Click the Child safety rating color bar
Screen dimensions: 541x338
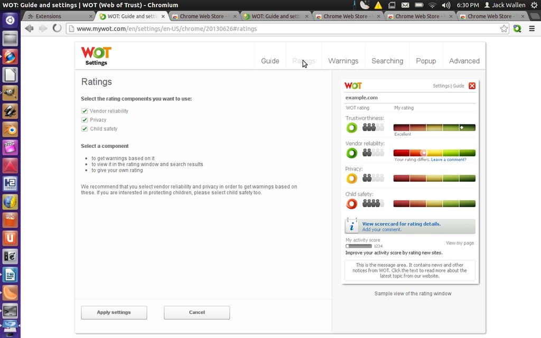coord(434,204)
